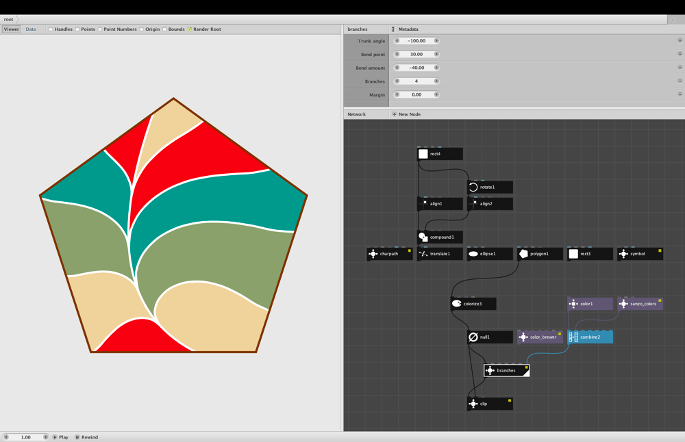685x442 pixels.
Task: Enable the Points checkbox
Action: tap(77, 29)
